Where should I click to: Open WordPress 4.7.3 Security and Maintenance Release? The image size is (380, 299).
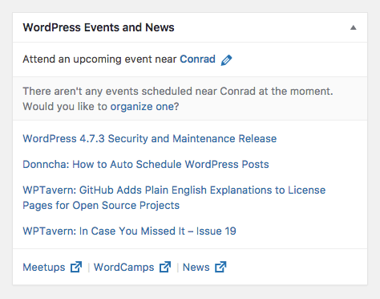click(150, 138)
